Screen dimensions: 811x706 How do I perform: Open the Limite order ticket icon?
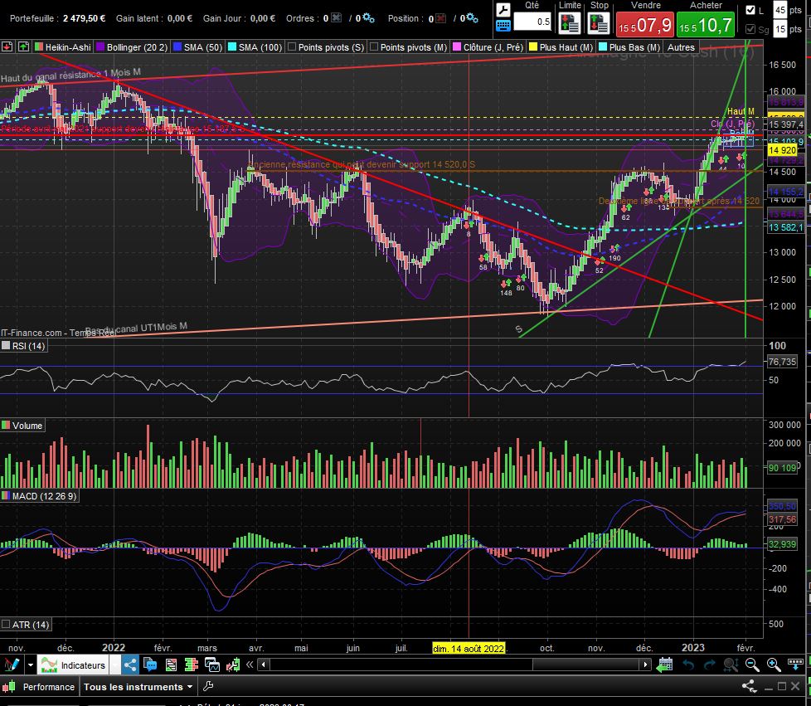(569, 23)
